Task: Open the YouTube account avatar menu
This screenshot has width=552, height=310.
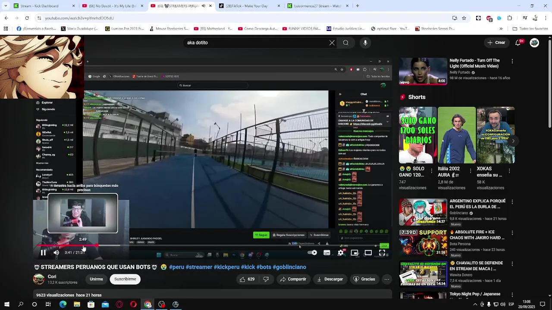Action: tap(534, 43)
